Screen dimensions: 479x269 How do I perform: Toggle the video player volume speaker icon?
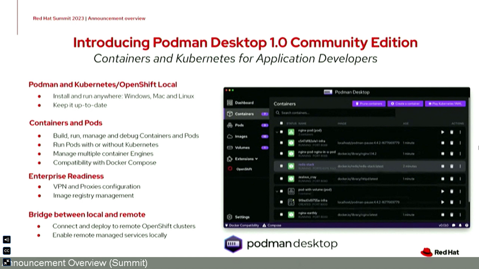coord(7,240)
